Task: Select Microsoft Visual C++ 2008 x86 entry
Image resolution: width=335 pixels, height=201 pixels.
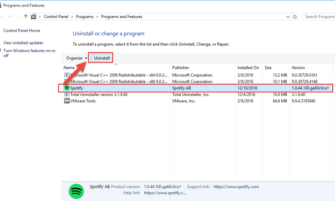Action: coord(119,82)
